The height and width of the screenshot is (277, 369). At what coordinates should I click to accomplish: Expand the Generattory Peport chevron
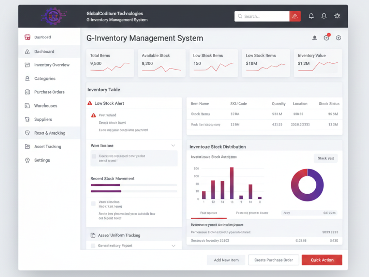173,246
